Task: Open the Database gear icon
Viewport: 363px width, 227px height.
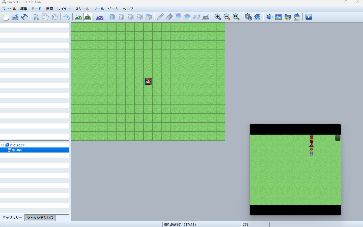Action: pos(248,17)
